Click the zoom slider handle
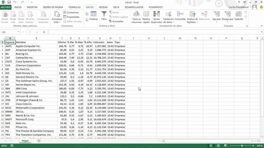264x148 pixels. 242,146
